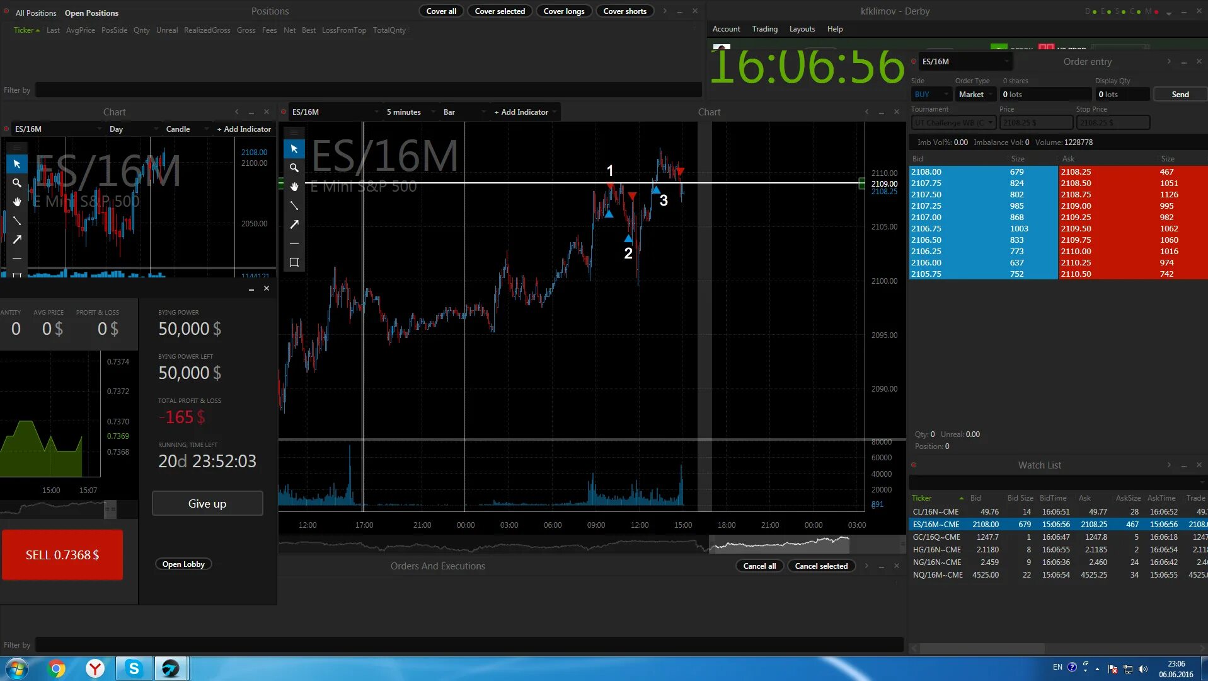Select the rectangle tool in the 5 minutes chart
The width and height of the screenshot is (1208, 681).
(294, 262)
